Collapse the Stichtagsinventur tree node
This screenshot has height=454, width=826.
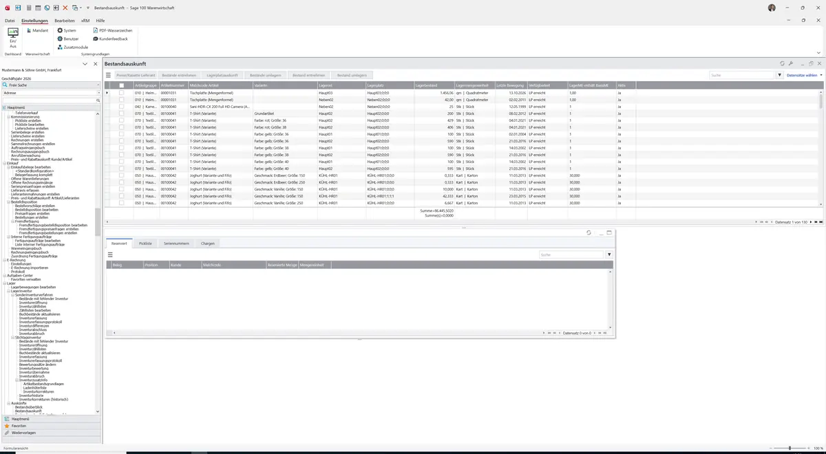click(x=12, y=337)
